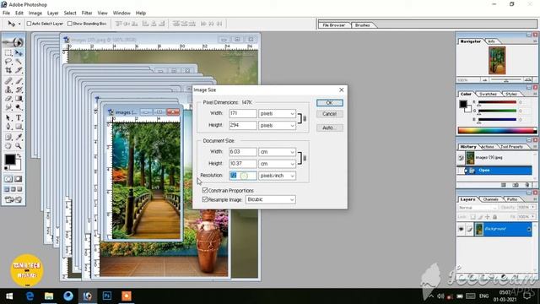Switch to Quick Mask mode in toolbox
540x304 pixels.
point(18,179)
